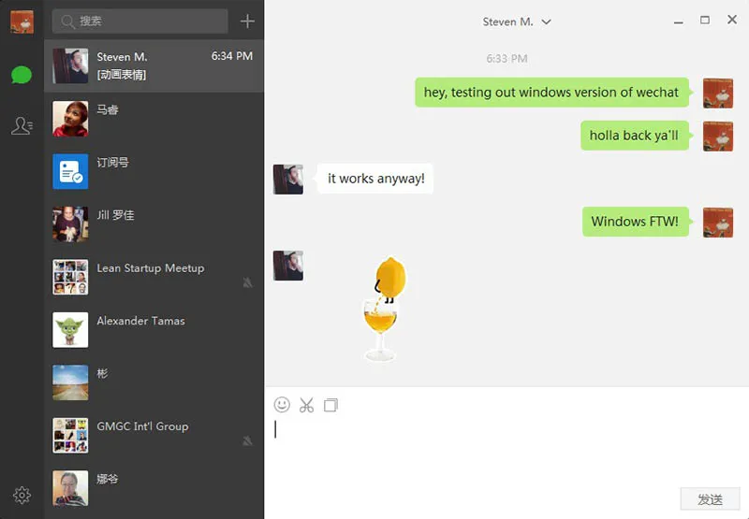The width and height of the screenshot is (749, 519).
Task: Click the Yoda avatar of Alexander Tamas
Action: coord(70,329)
